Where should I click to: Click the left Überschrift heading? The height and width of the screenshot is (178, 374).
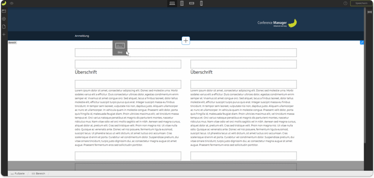point(86,72)
